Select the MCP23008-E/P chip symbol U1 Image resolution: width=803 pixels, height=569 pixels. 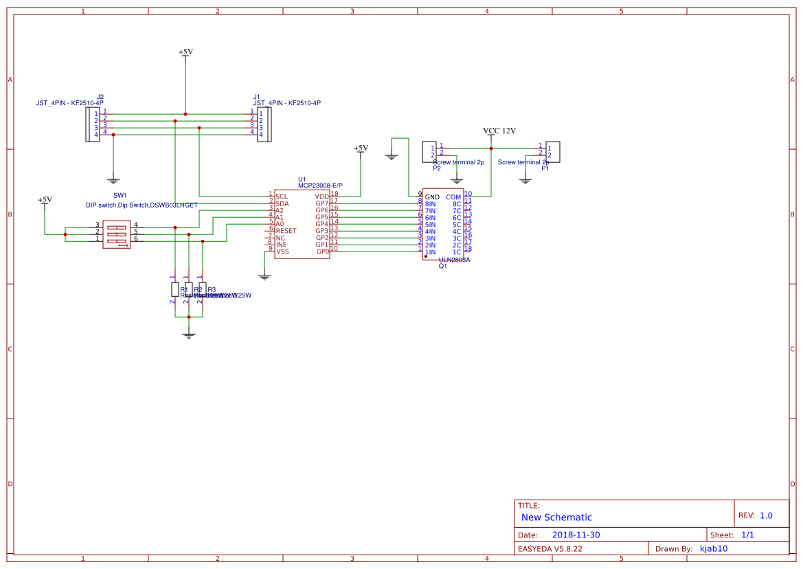302,223
